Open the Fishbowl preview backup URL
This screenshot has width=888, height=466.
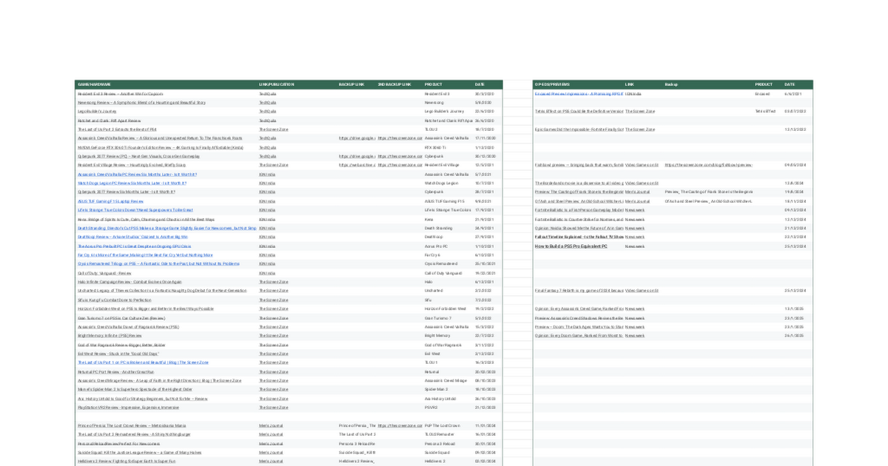pyautogui.click(x=708, y=165)
